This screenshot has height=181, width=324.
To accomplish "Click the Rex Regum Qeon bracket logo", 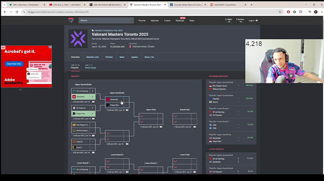I will pos(74,125).
